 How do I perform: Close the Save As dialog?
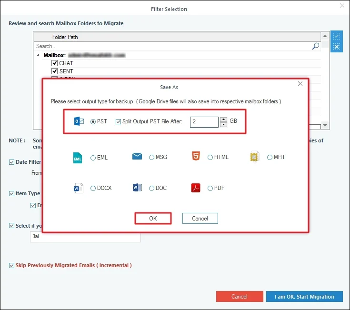(300, 84)
